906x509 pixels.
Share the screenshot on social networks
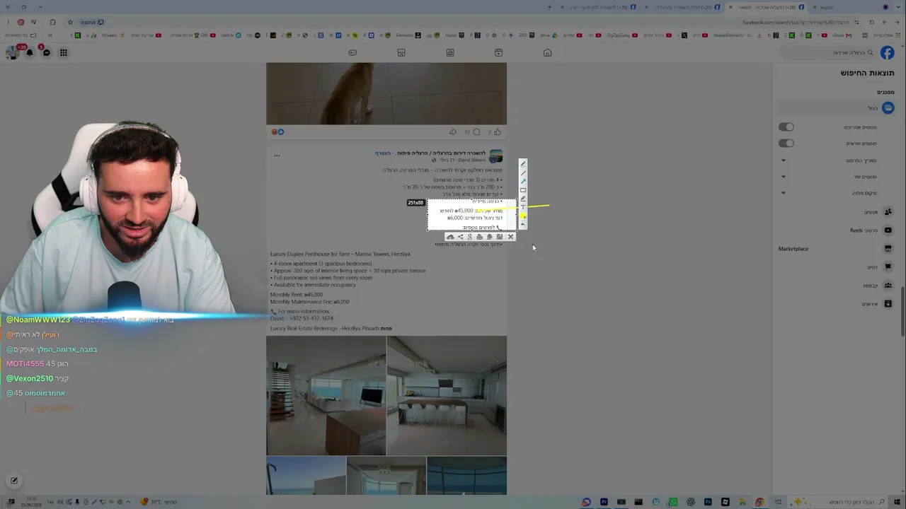(460, 237)
